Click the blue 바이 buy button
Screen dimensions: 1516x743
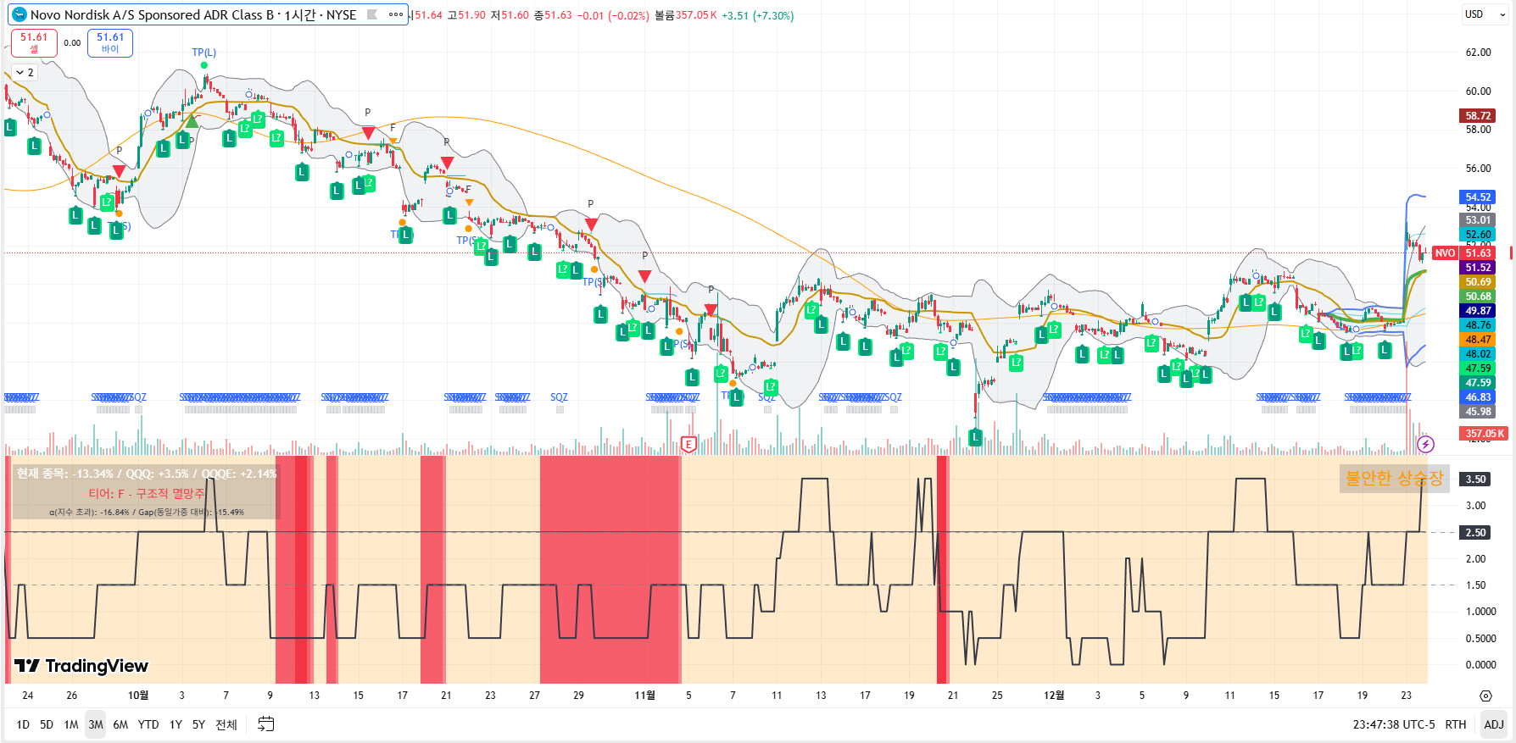click(110, 42)
